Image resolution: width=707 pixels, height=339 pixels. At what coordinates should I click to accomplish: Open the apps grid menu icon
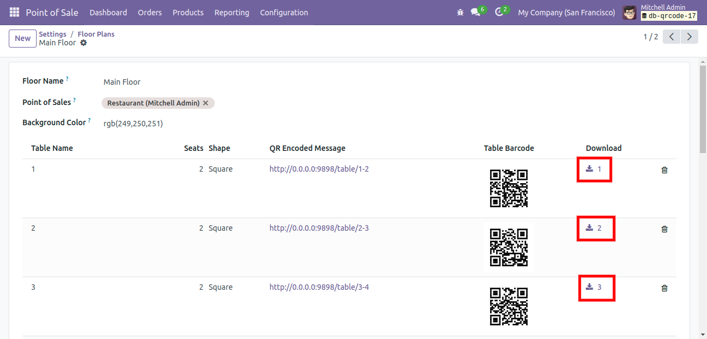14,12
